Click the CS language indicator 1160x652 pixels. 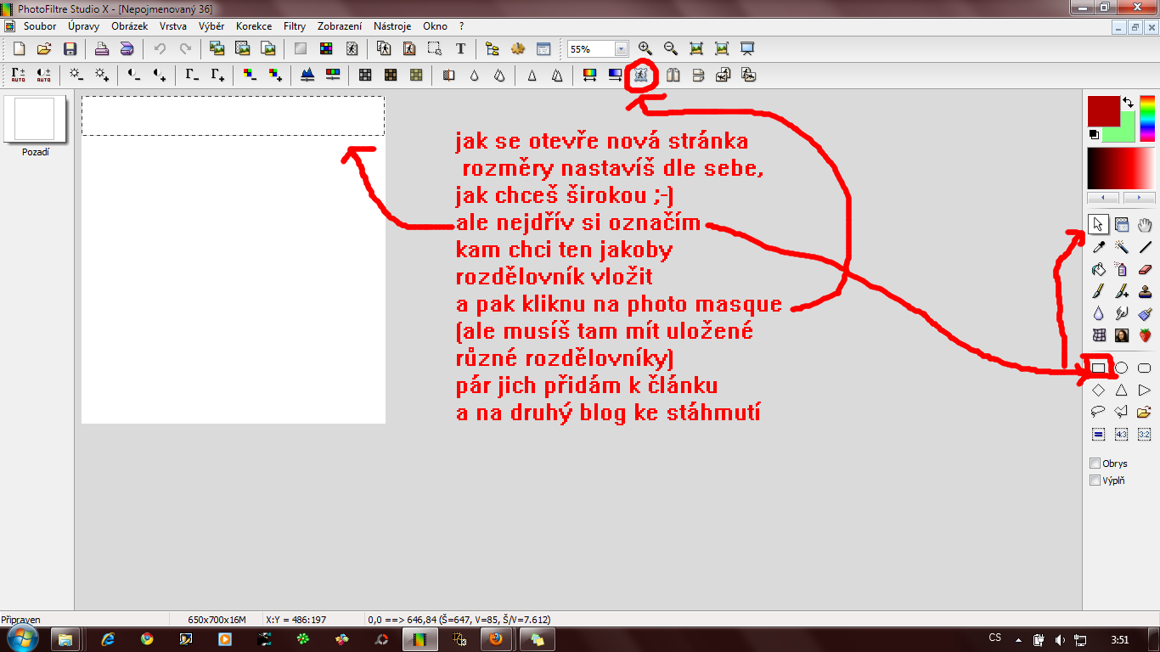(995, 638)
